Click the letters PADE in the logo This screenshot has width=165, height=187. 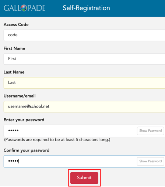pos(36,8)
